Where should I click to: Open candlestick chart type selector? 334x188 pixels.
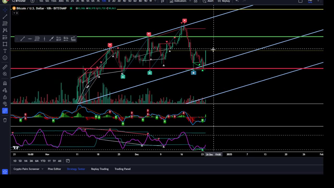[162, 1]
